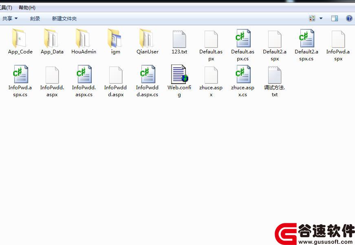Select the zhuce.aspx.cs C# file icon
355x245 pixels.
pos(243,74)
